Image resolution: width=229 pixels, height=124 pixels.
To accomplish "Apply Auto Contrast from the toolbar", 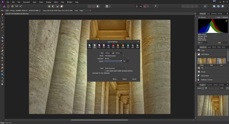I will coord(53,6).
